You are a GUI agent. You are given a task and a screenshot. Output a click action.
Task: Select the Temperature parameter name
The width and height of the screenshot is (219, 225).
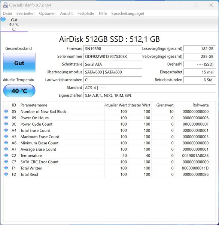click(x=31, y=156)
